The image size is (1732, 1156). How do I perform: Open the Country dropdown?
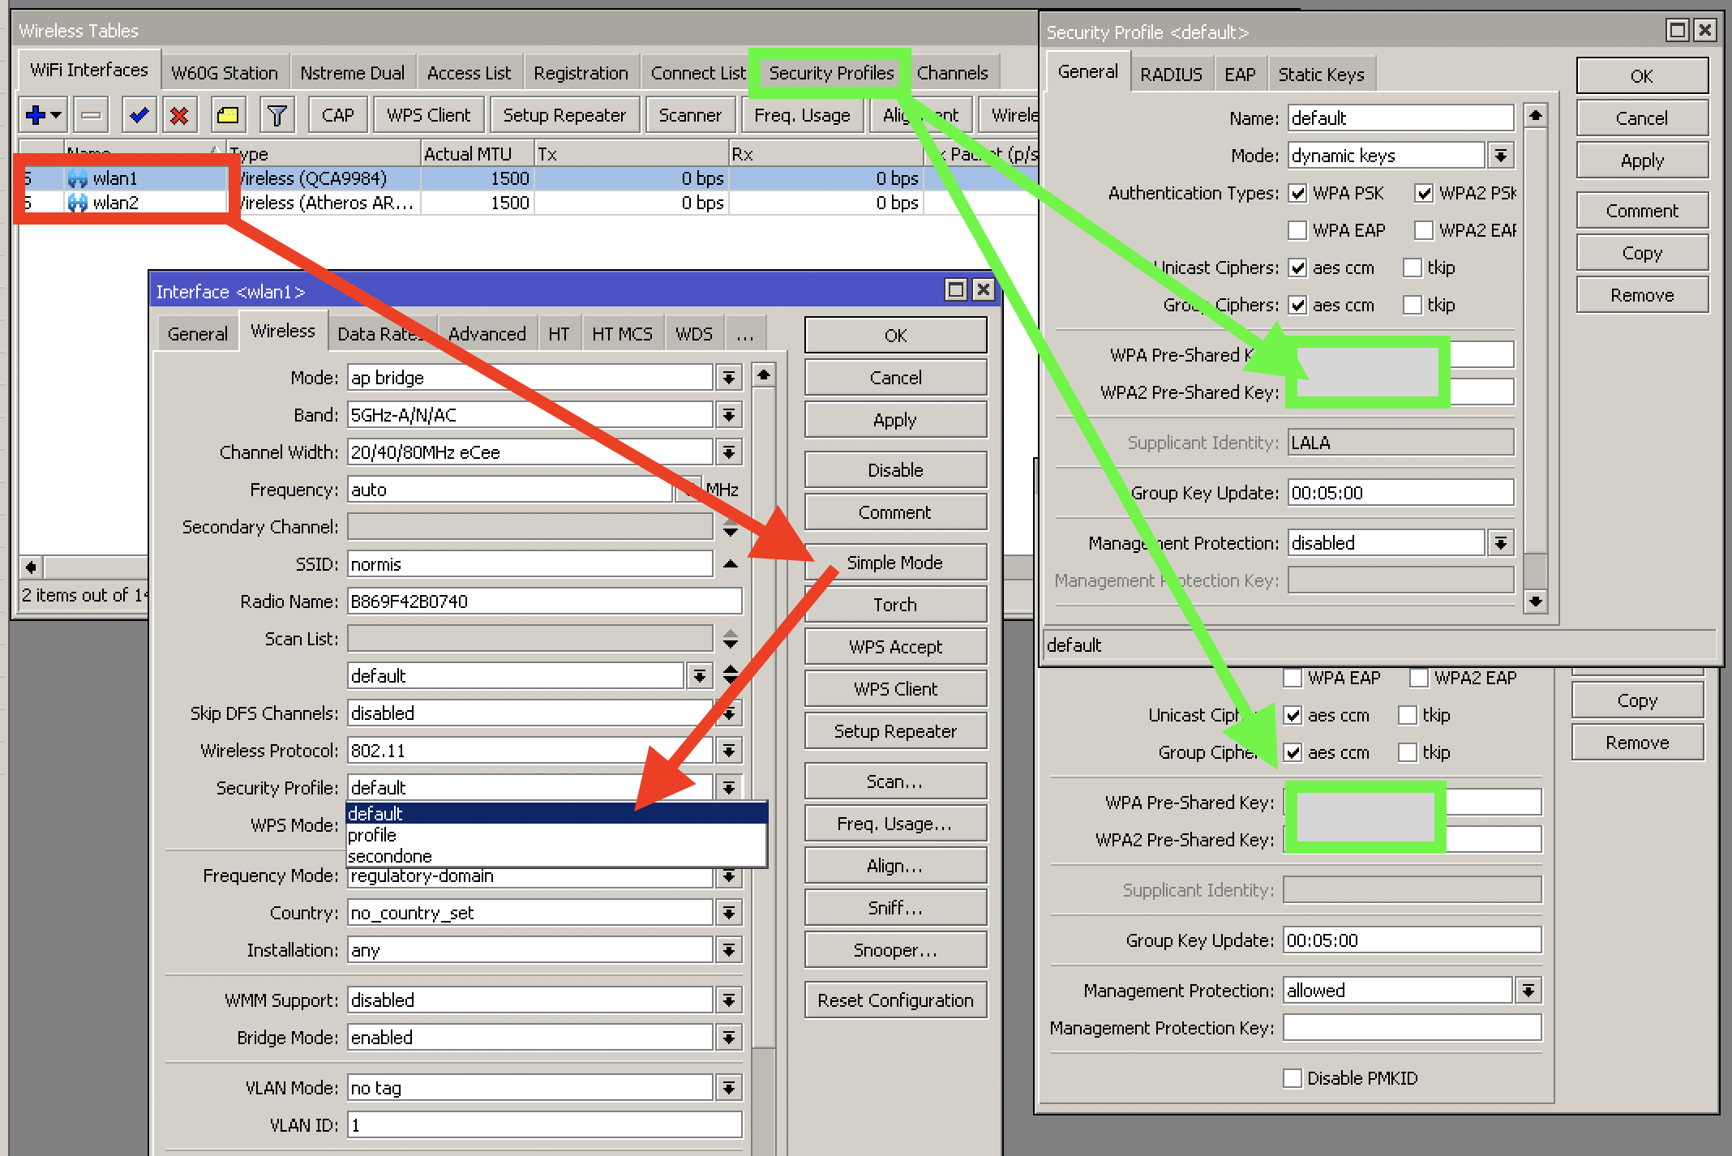(729, 913)
